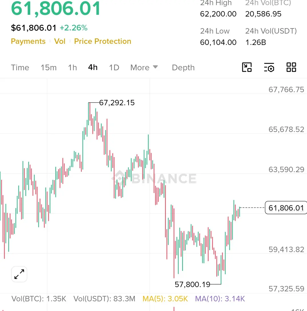Click the 57,800.19 low price marker
Image resolution: width=307 pixels, height=311 pixels.
(192, 285)
